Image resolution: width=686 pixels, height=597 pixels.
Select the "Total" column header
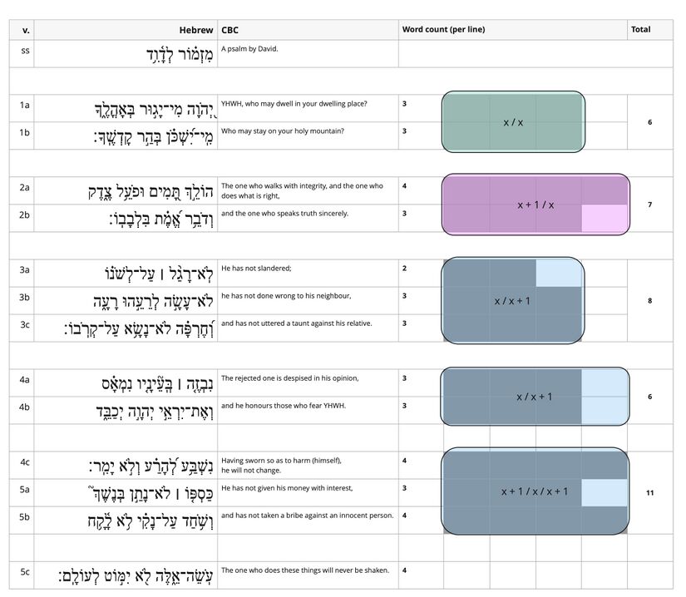point(640,30)
